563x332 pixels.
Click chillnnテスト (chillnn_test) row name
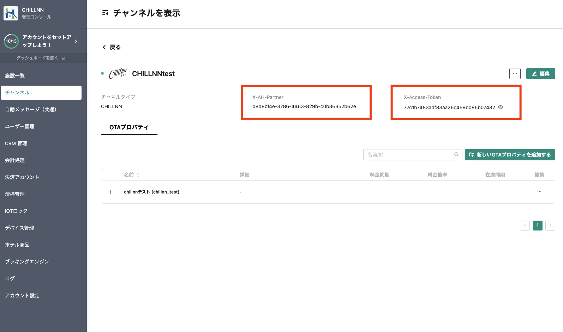(x=151, y=192)
